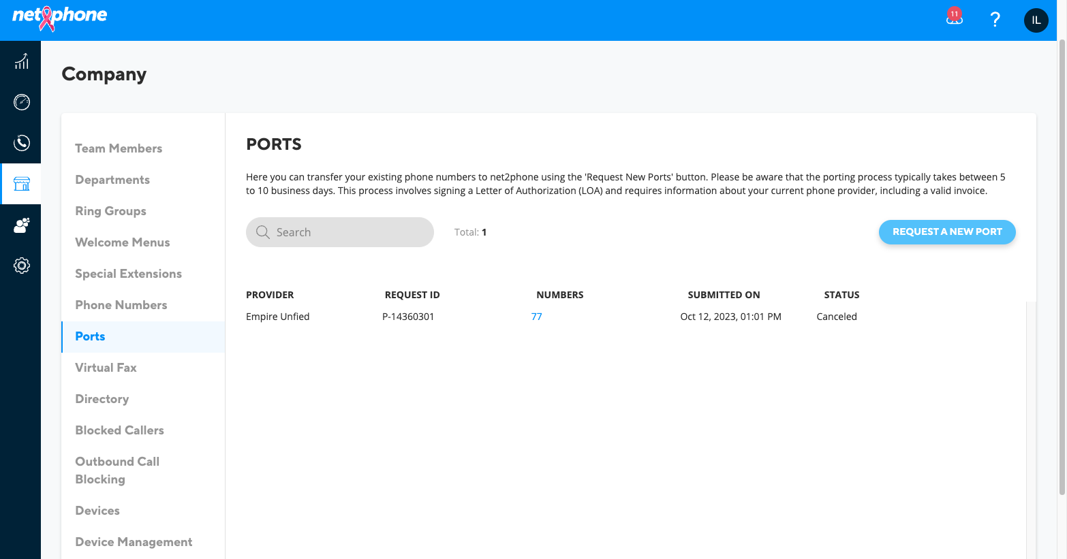Select the Ports menu item

[143, 336]
